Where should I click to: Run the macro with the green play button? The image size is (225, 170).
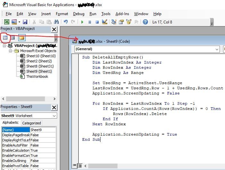pos(82,22)
